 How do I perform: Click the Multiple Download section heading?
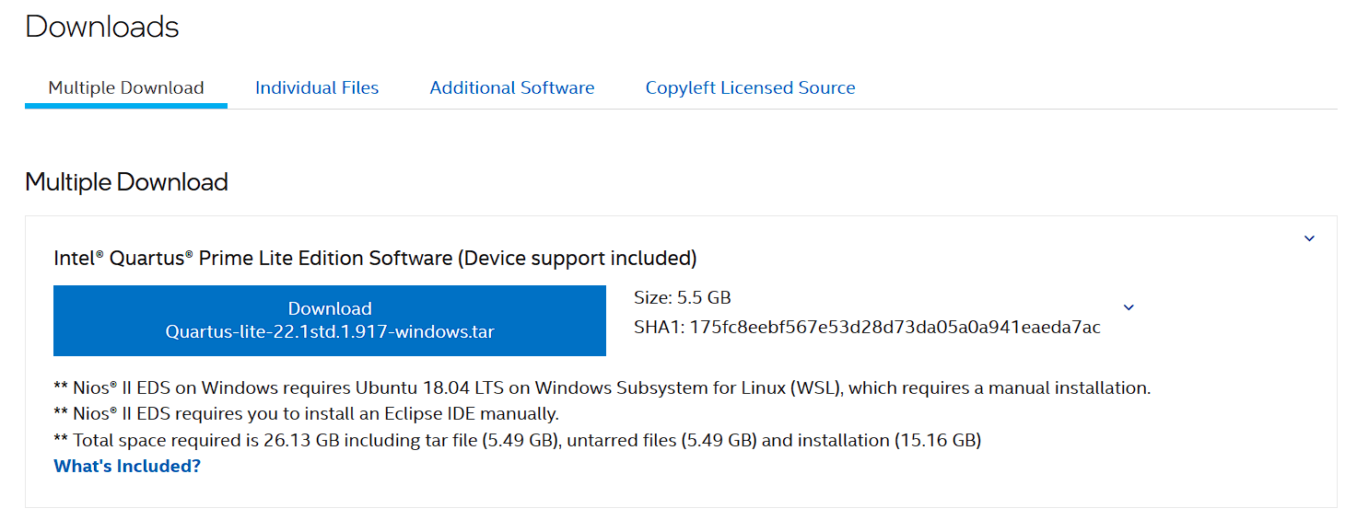click(x=126, y=182)
